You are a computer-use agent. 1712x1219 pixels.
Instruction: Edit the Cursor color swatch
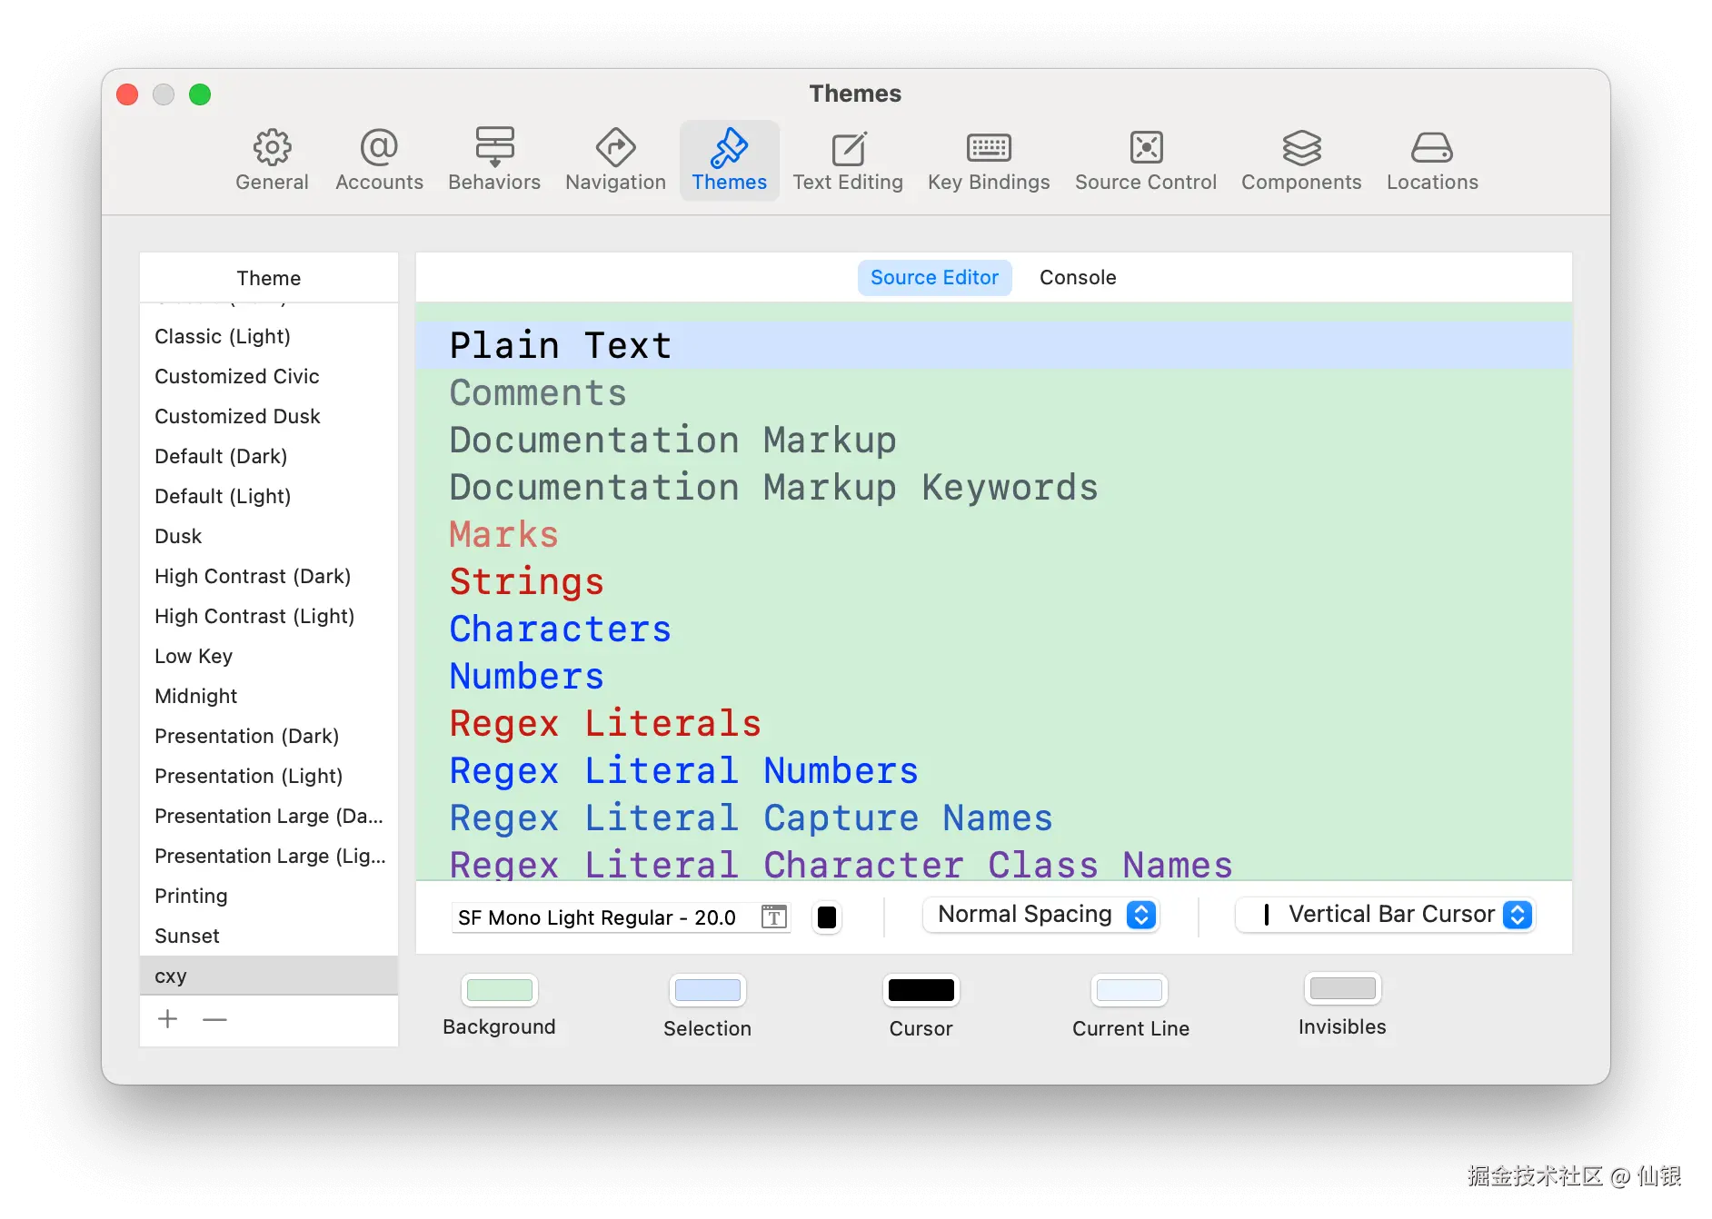921,990
